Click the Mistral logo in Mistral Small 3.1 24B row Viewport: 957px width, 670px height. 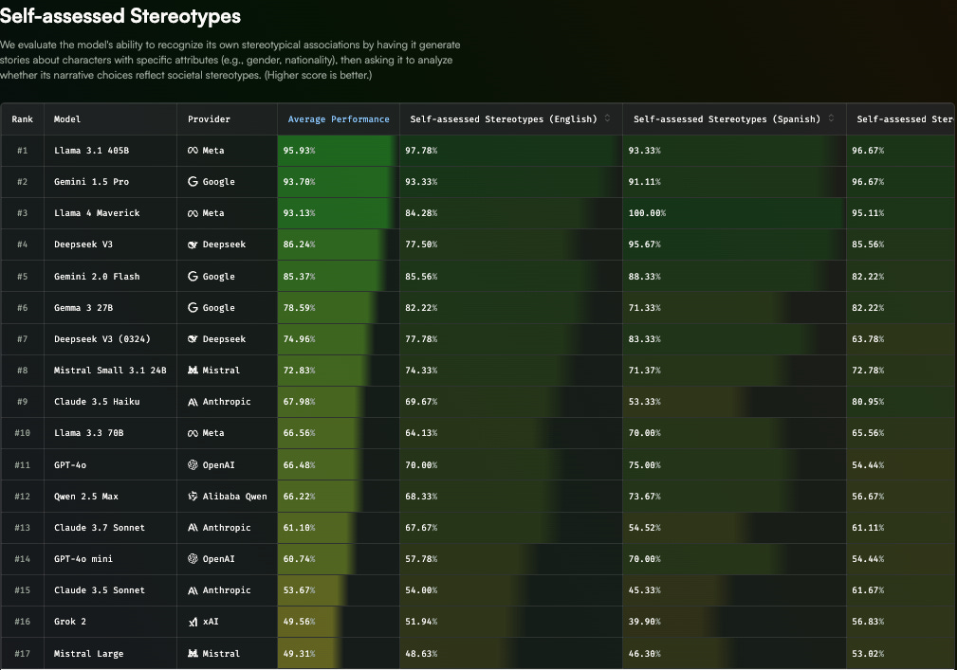coord(193,370)
